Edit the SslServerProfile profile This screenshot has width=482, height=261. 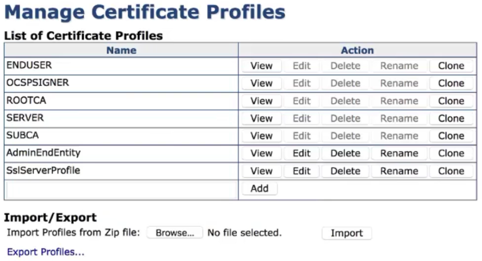[x=301, y=171]
